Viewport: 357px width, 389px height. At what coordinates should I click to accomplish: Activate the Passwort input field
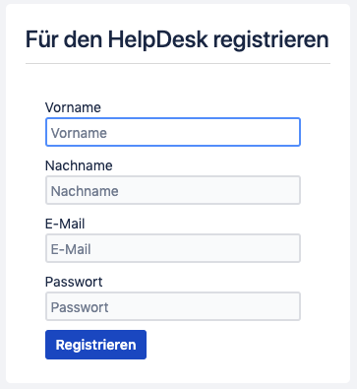tap(173, 306)
